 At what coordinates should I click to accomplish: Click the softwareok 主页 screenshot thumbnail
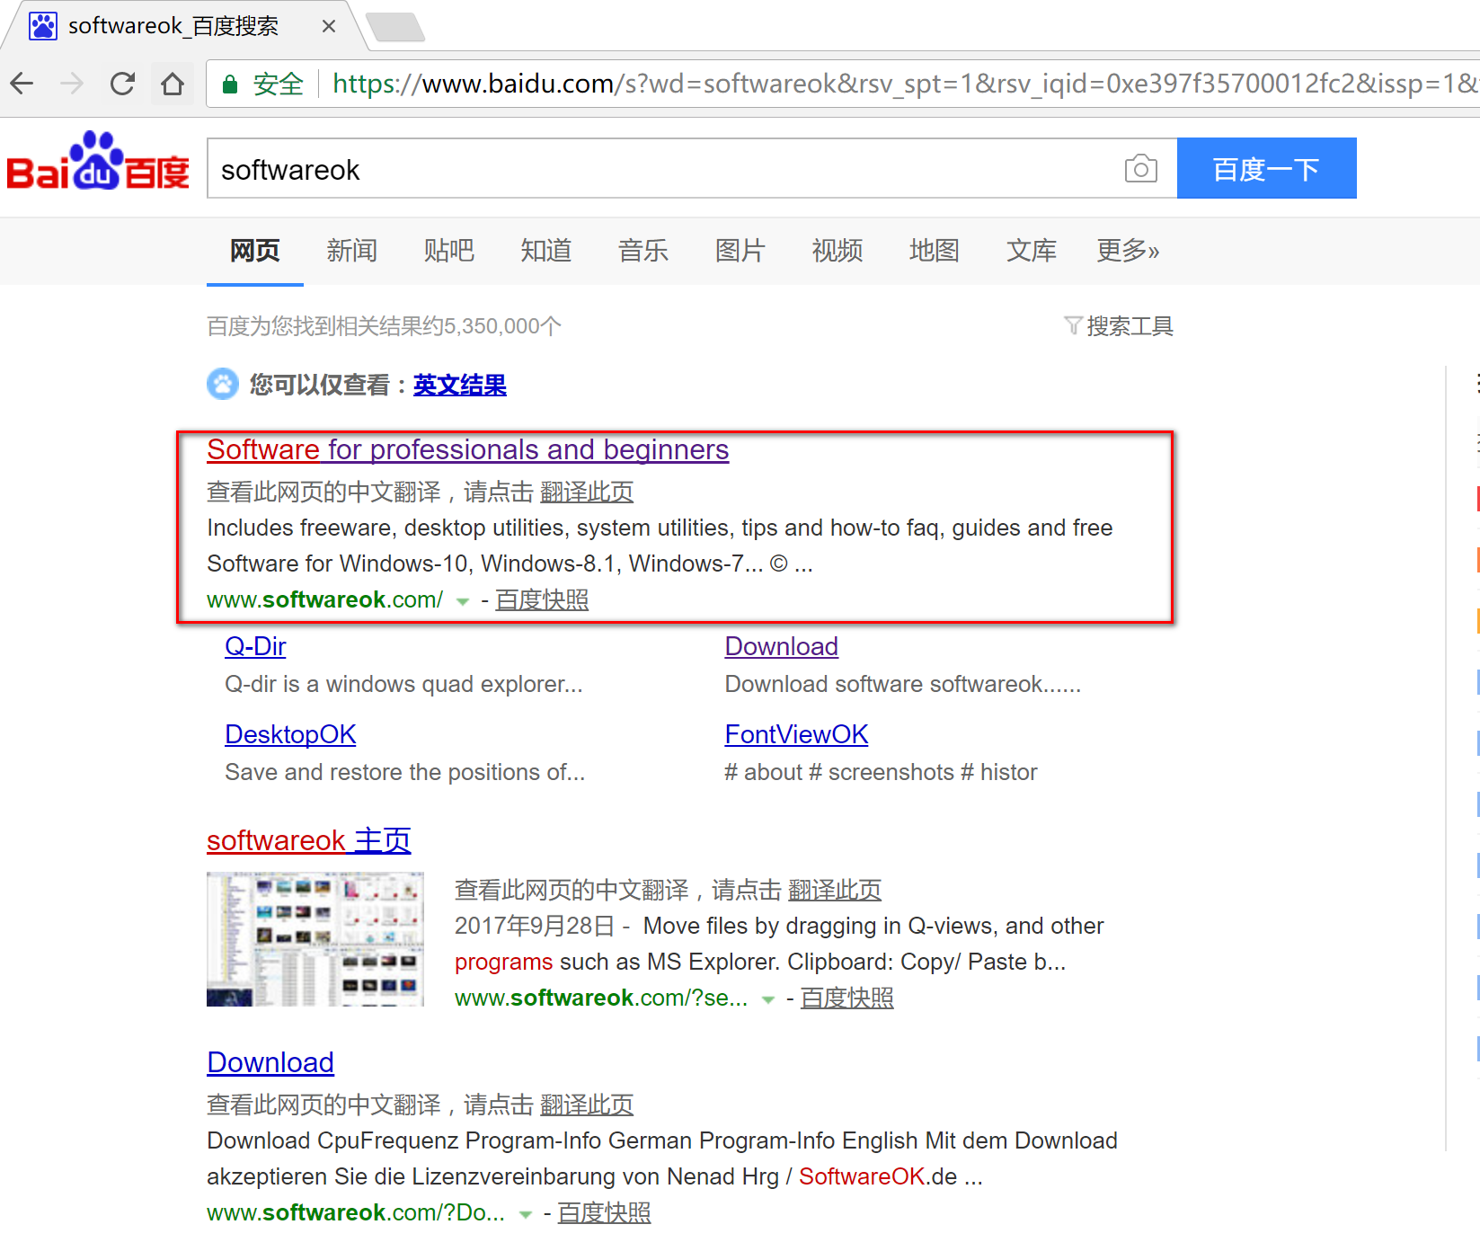[315, 939]
